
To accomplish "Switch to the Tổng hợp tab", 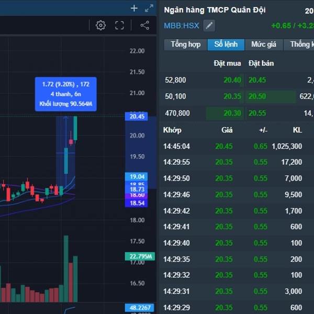I will pos(185,44).
